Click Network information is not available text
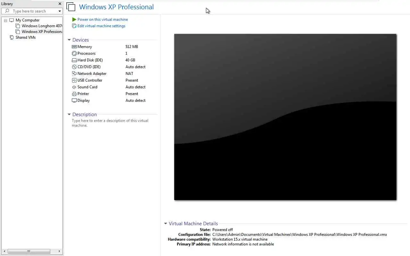Image resolution: width=410 pixels, height=256 pixels. tap(243, 244)
